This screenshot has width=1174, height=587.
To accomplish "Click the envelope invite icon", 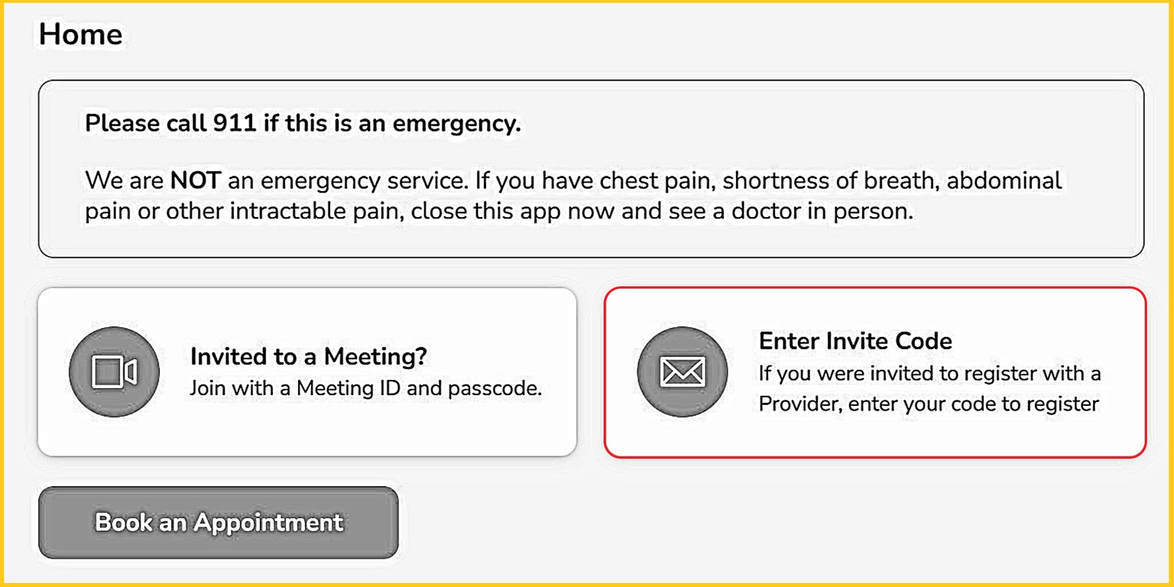I will point(682,372).
